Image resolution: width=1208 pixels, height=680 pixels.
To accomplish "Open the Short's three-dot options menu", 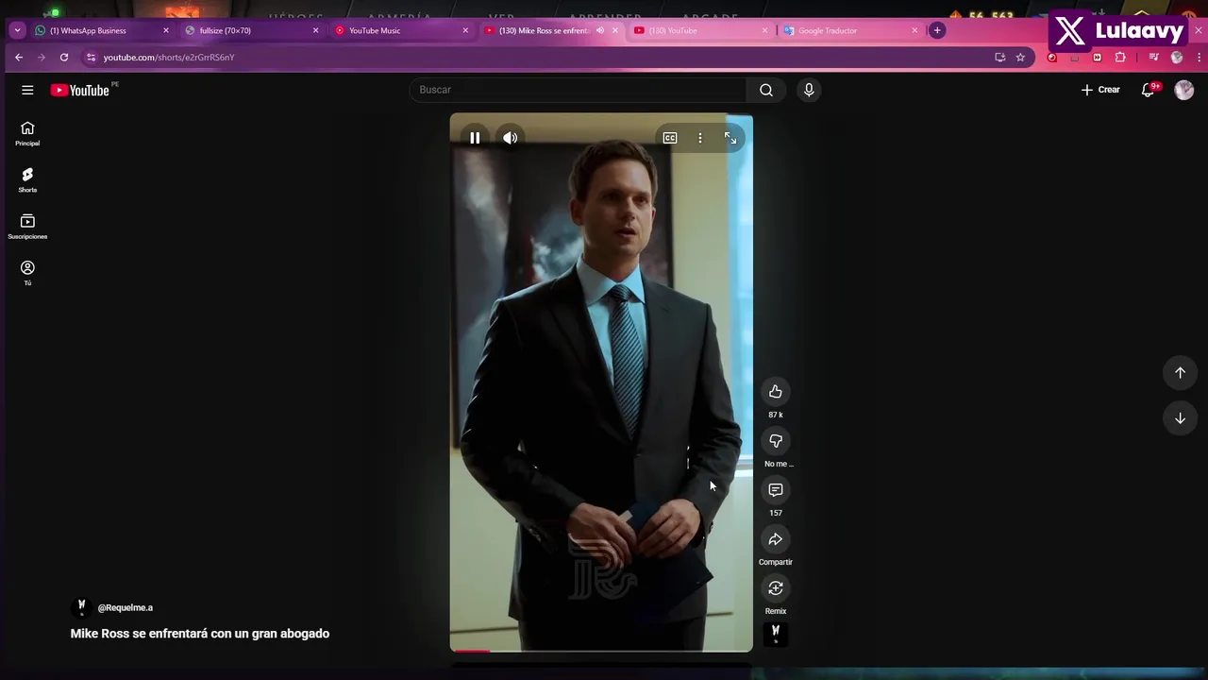I will (700, 138).
